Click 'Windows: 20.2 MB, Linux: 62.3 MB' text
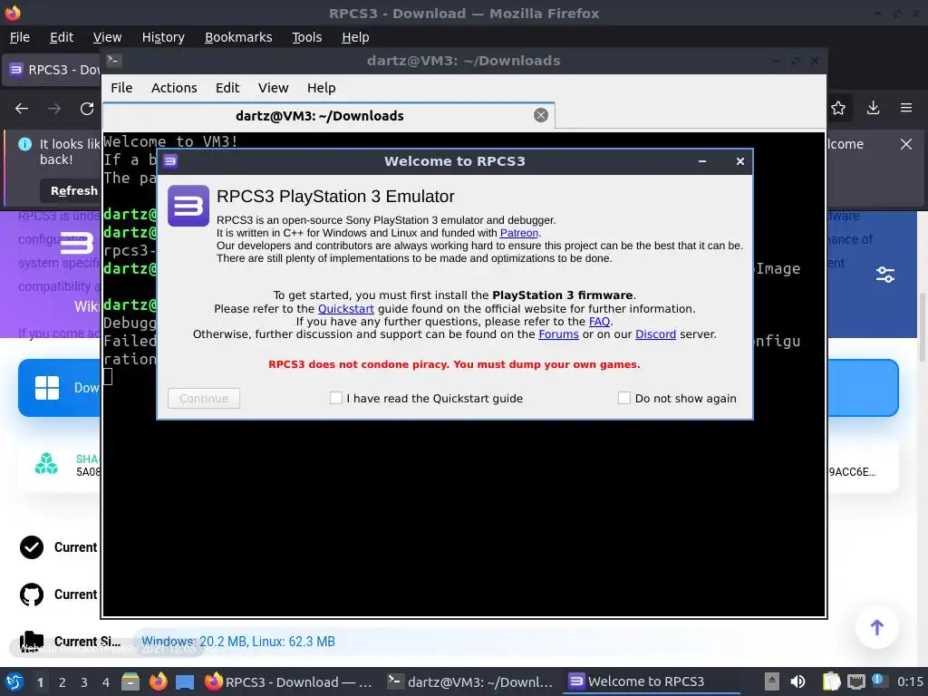This screenshot has height=696, width=928. (x=238, y=642)
